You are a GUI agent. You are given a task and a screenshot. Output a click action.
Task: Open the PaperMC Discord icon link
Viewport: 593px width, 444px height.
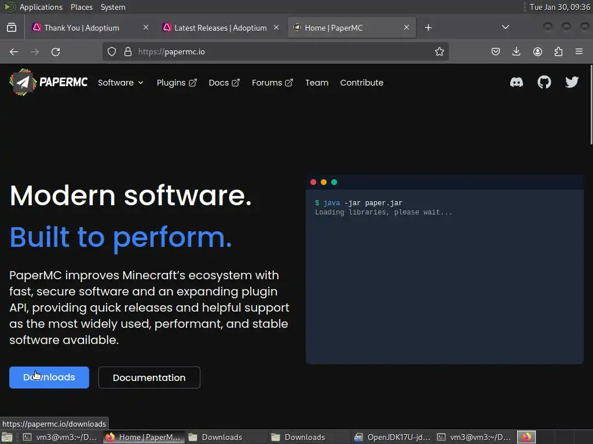(516, 82)
